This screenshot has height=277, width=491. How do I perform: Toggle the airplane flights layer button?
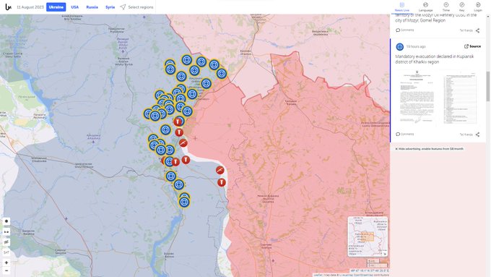point(6,242)
